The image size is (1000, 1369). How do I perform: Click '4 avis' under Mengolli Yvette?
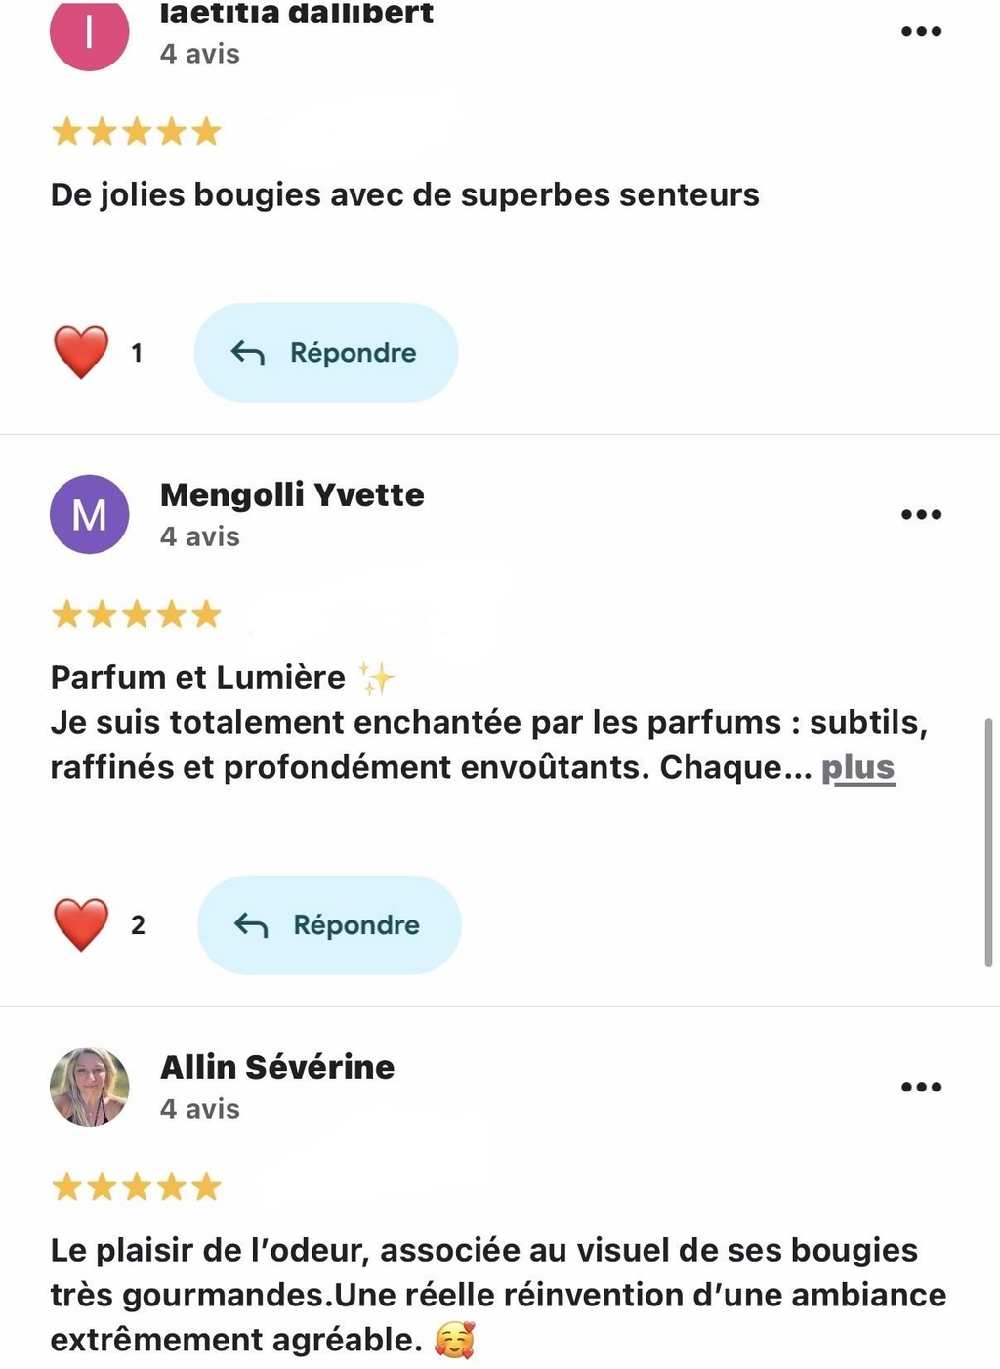tap(200, 536)
